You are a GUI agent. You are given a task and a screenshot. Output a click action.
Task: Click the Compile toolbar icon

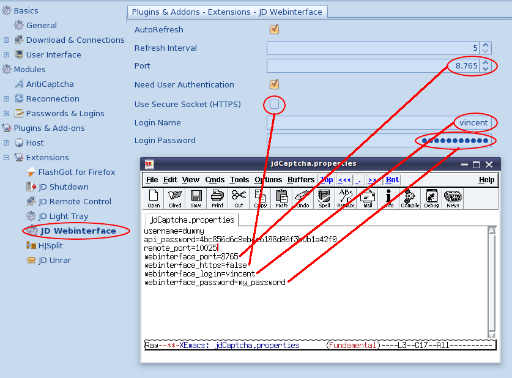[x=410, y=198]
